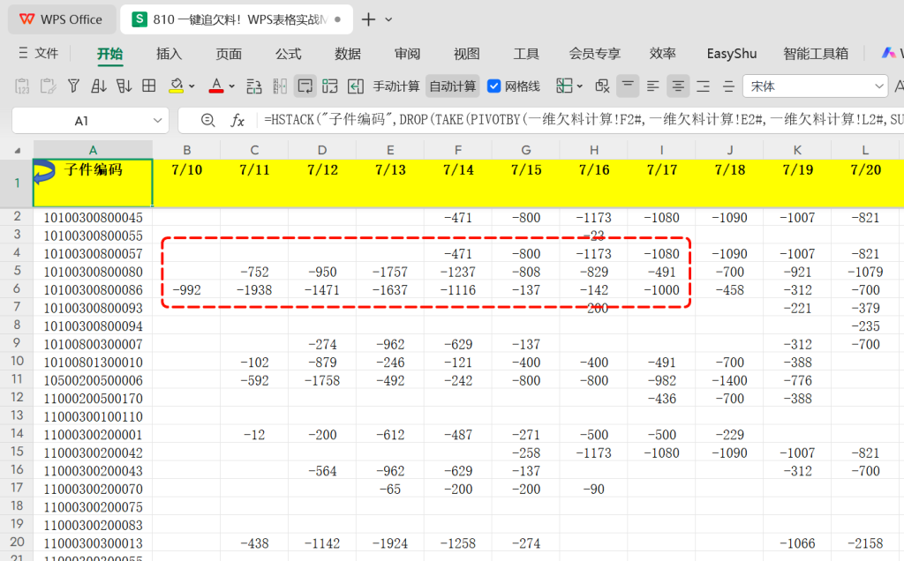Viewport: 904px width, 561px height.
Task: Align text left
Action: tap(652, 86)
